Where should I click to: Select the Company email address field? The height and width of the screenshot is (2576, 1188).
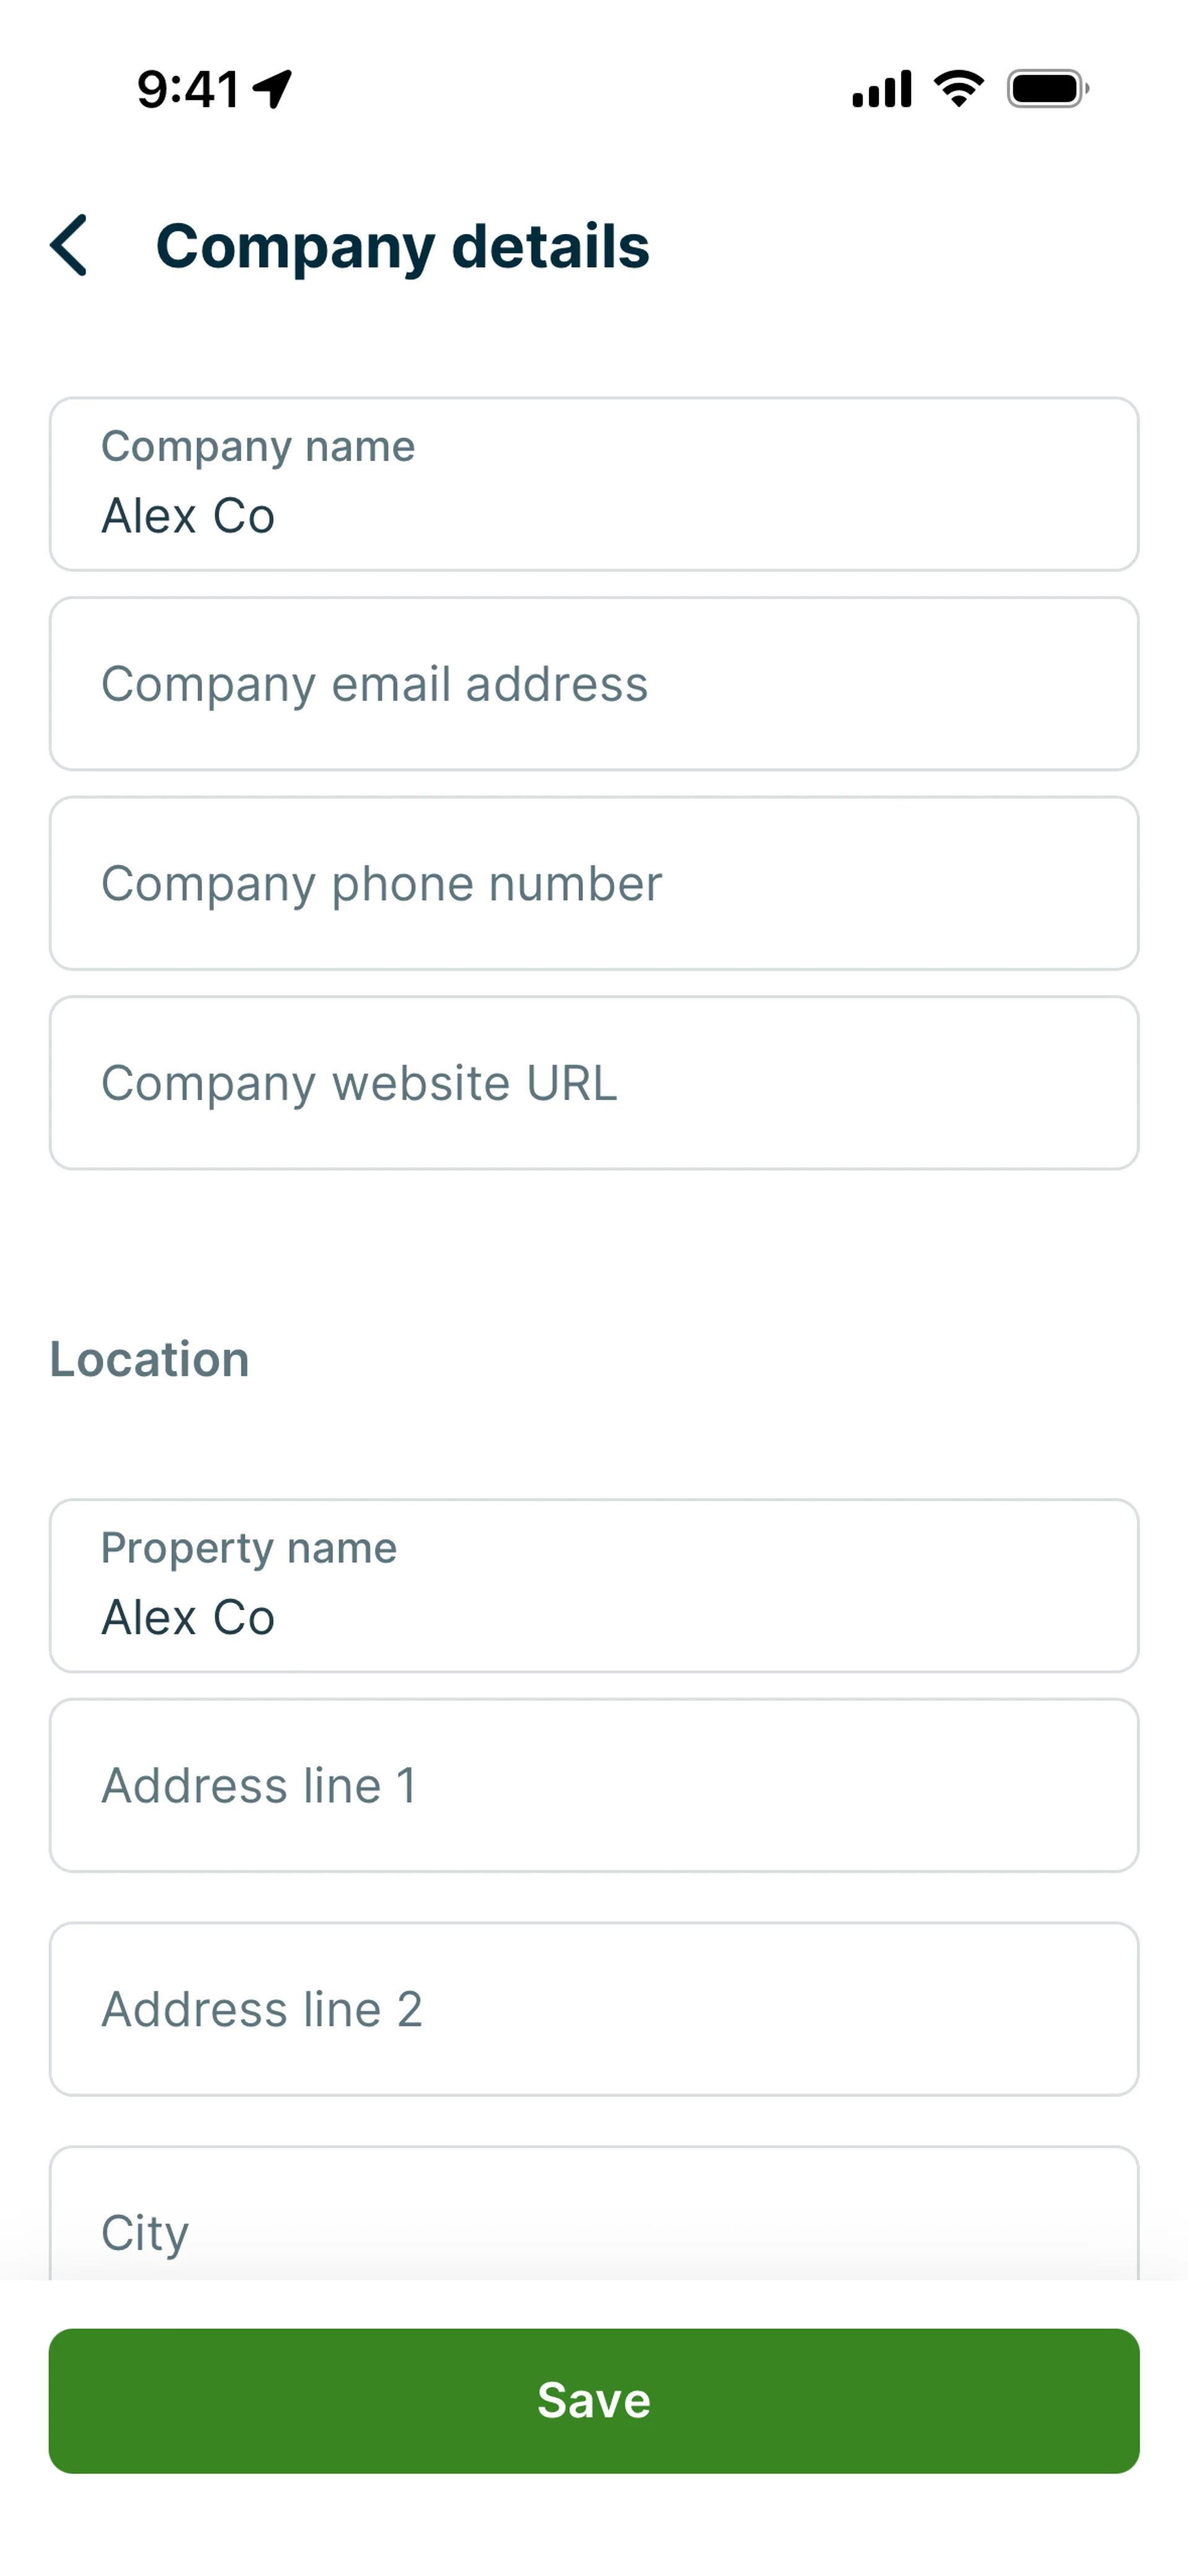click(x=594, y=684)
